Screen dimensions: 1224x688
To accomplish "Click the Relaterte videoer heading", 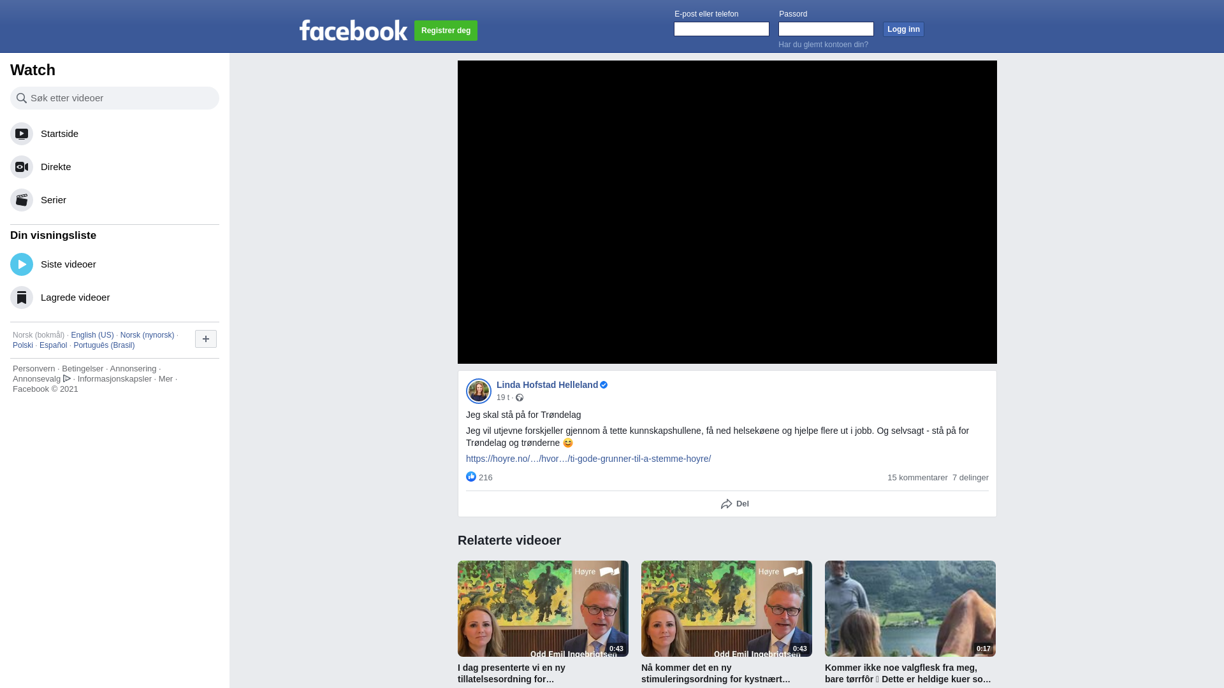I will click(509, 540).
